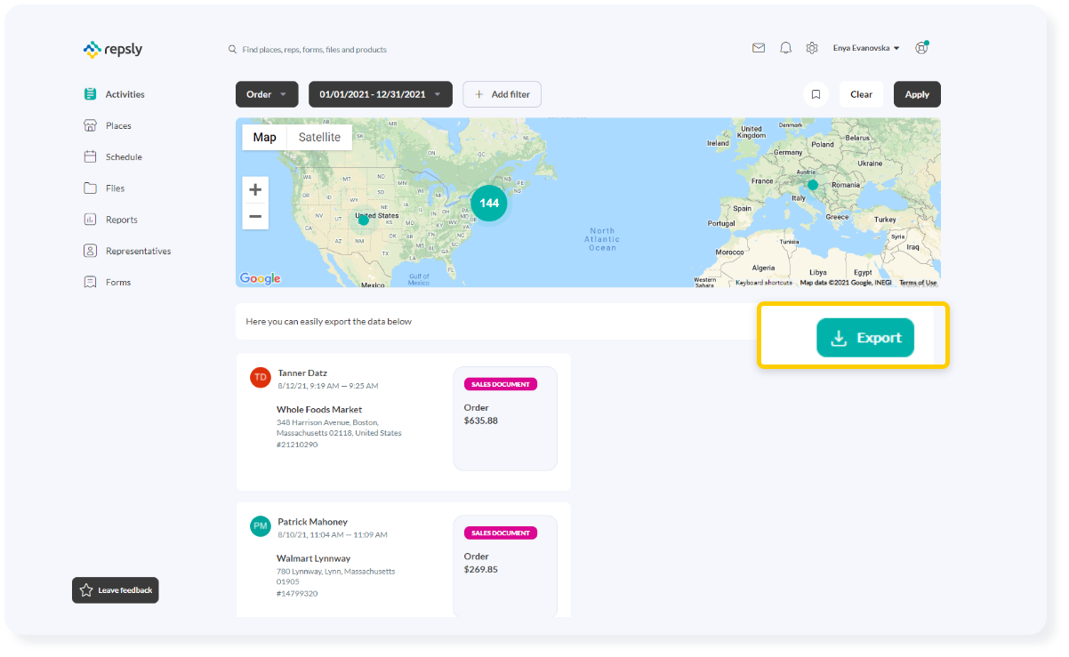Open the 01/01/2021 - 12/31/2021 date range dropdown
This screenshot has width=1069, height=657.
pos(381,94)
